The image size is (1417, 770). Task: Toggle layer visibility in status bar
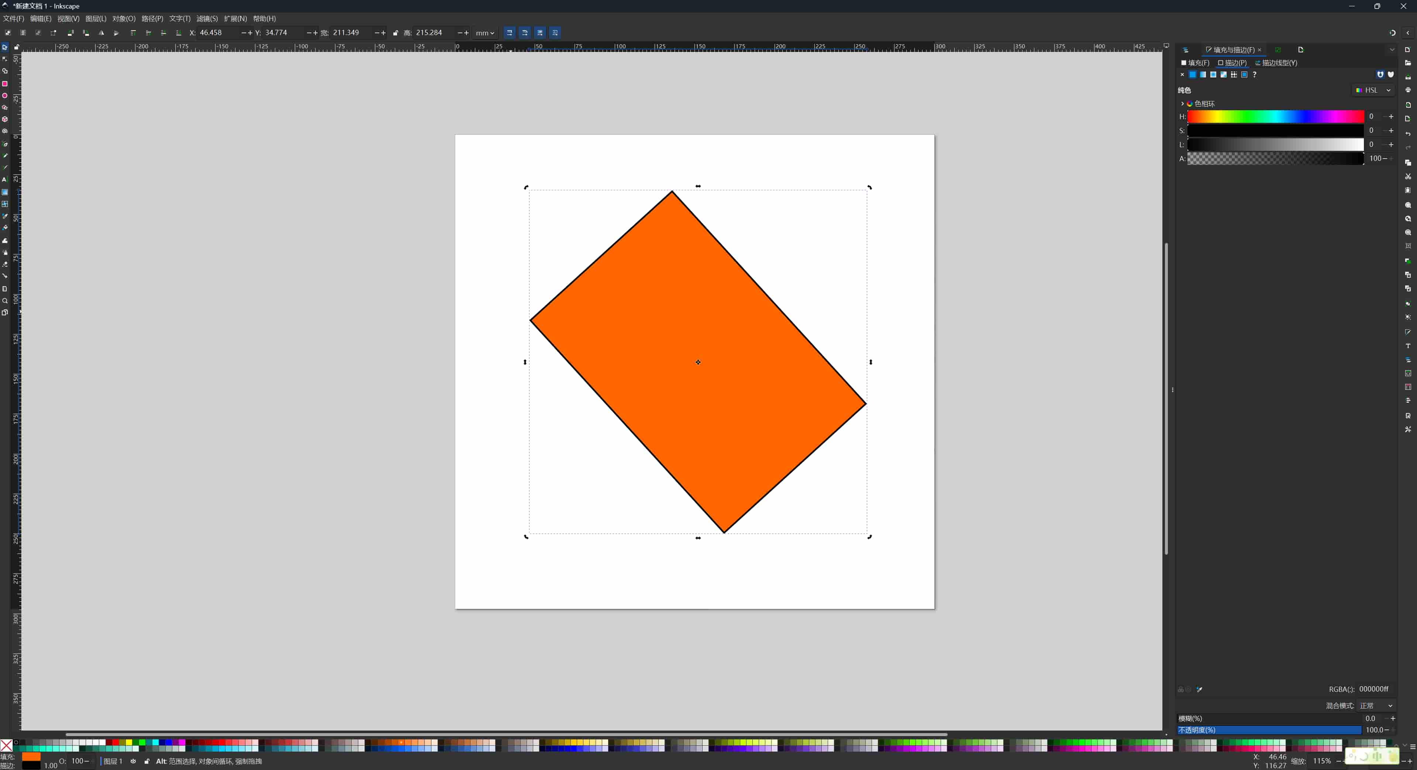click(133, 761)
